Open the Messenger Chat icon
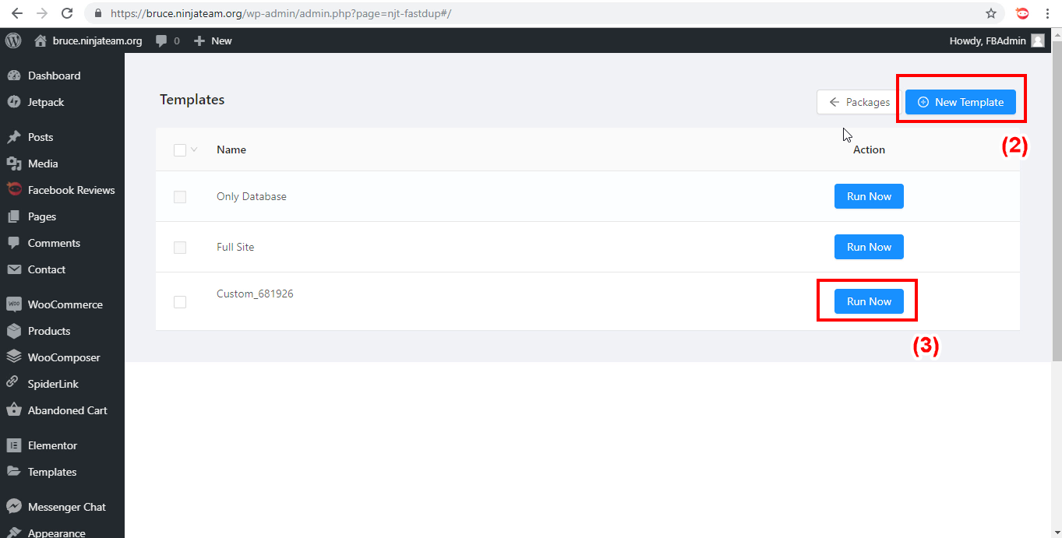The image size is (1062, 538). (13, 507)
